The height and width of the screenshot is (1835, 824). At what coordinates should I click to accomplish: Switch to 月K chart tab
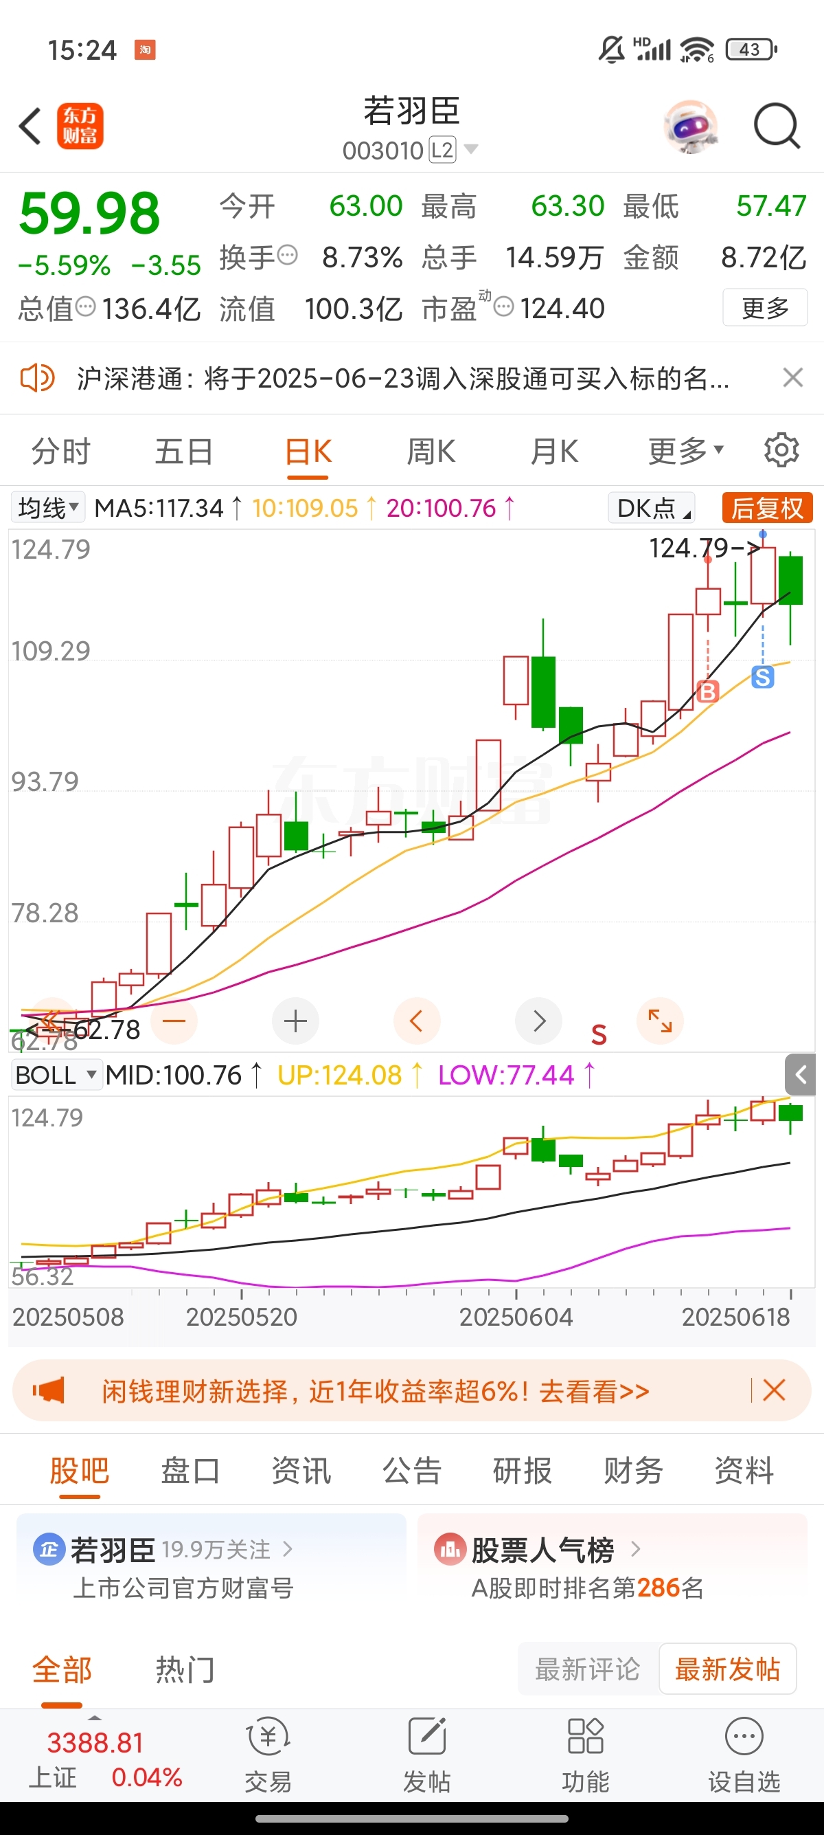coord(554,451)
